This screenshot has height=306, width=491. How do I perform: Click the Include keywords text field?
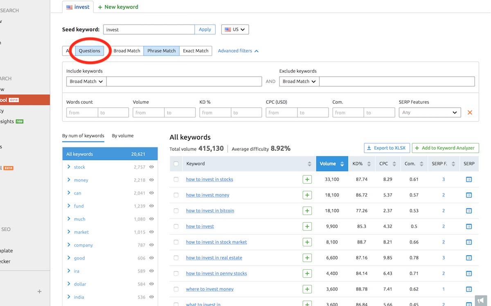coord(184,82)
